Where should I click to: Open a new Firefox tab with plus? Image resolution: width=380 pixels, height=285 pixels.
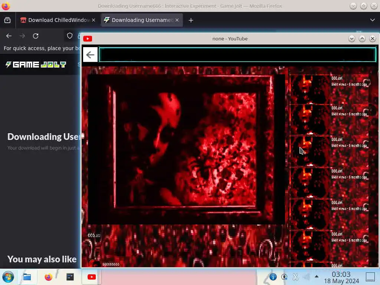(191, 20)
